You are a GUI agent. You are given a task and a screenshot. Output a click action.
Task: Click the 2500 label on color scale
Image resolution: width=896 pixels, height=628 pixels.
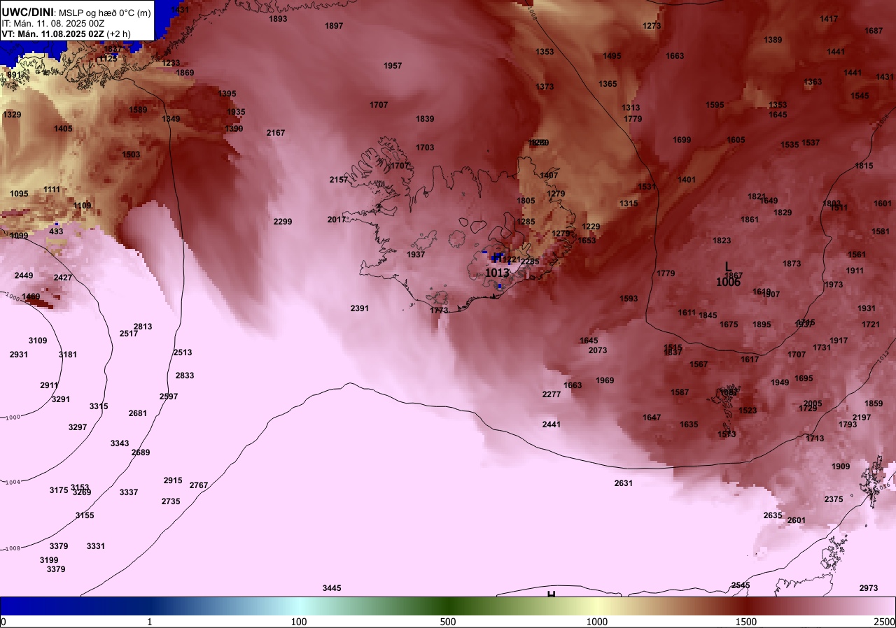885,622
